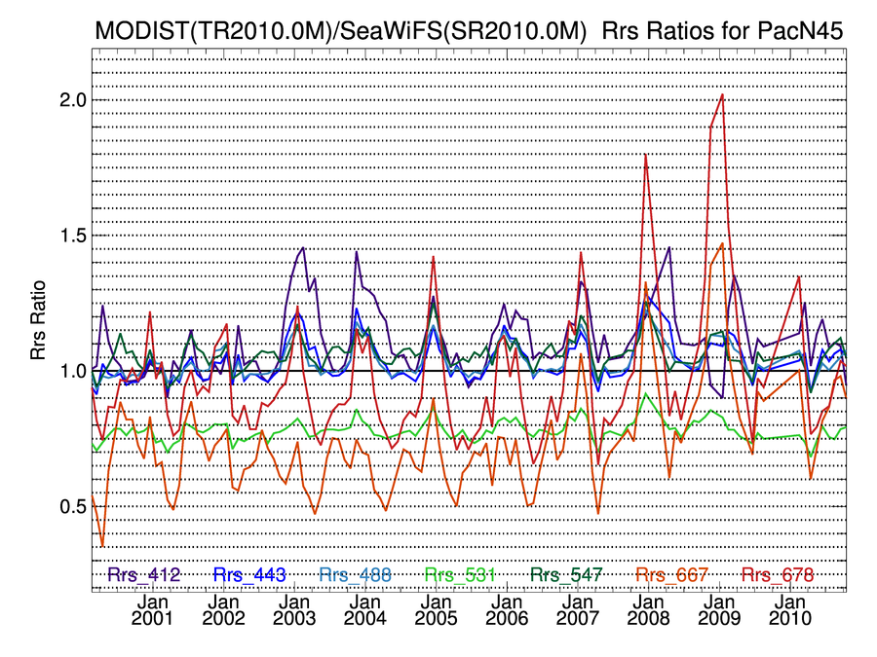
Task: Select the Rrs_443 legend label
Action: click(249, 574)
